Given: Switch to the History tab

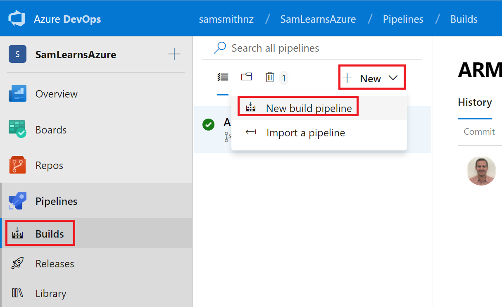Looking at the screenshot, I should pos(475,102).
